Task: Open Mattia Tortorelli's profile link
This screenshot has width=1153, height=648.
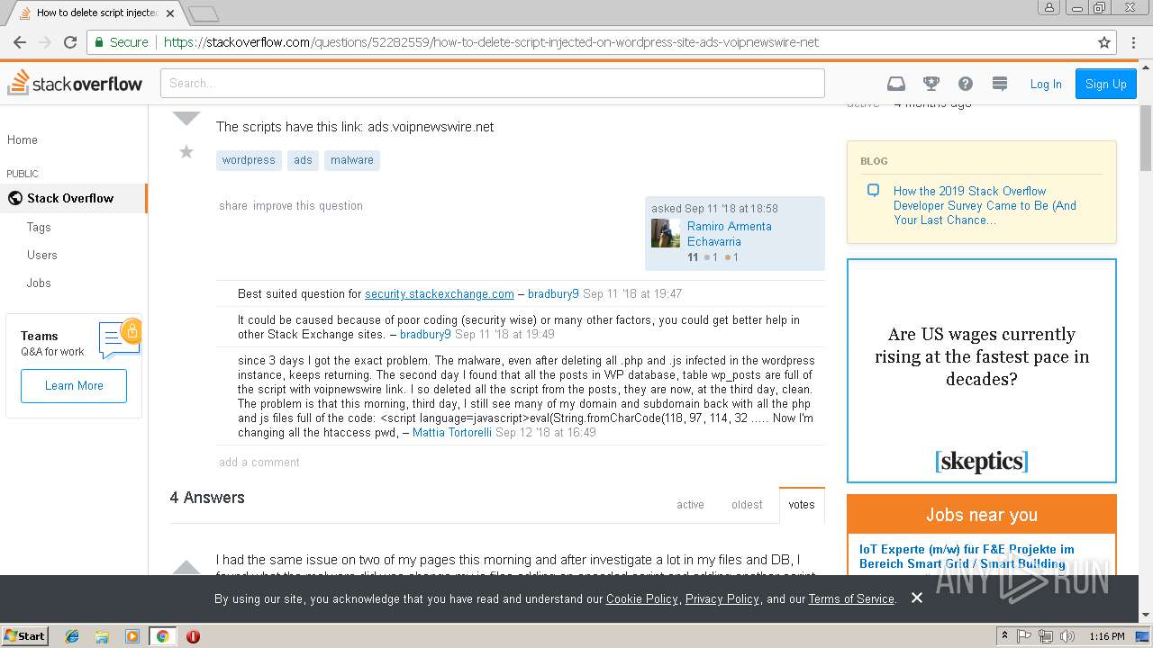Action: [x=452, y=433]
